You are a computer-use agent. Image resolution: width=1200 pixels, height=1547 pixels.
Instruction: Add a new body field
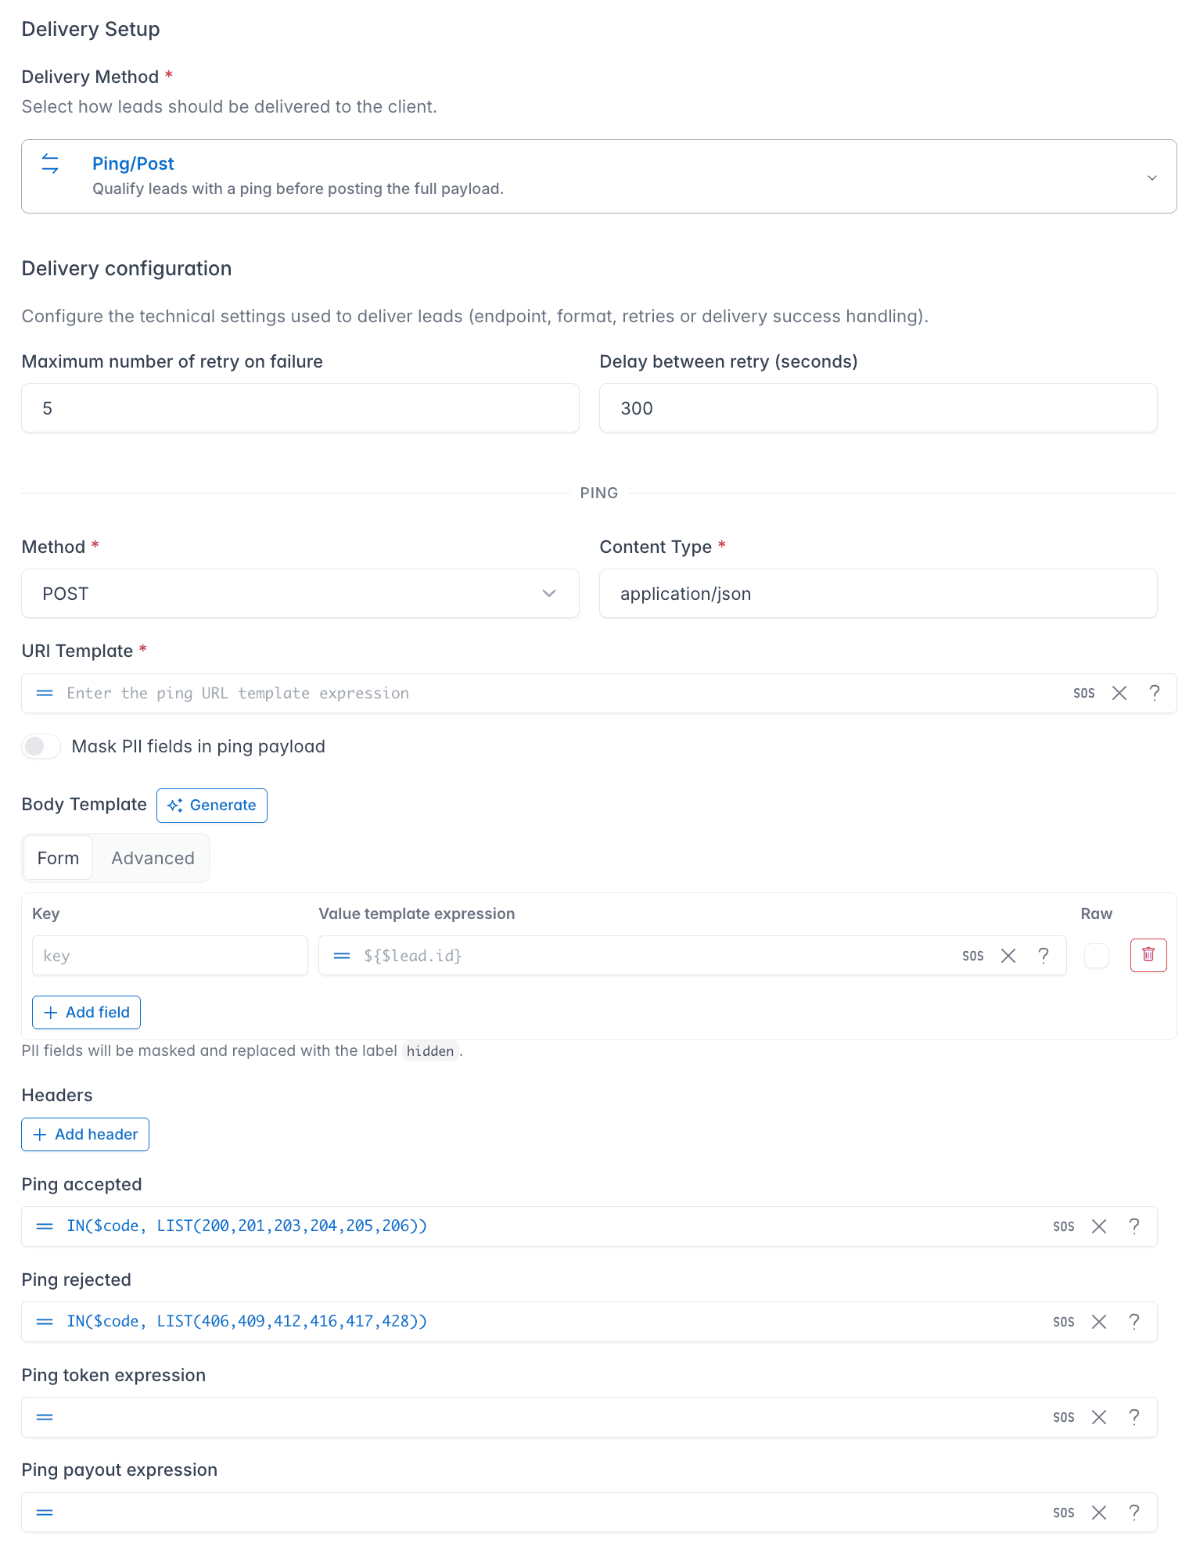pyautogui.click(x=87, y=1012)
